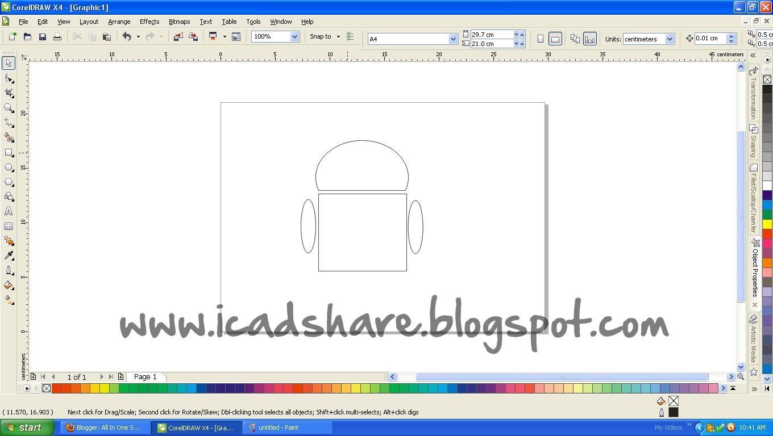Select the Smart Fill tool
The image size is (773, 436).
click(8, 137)
